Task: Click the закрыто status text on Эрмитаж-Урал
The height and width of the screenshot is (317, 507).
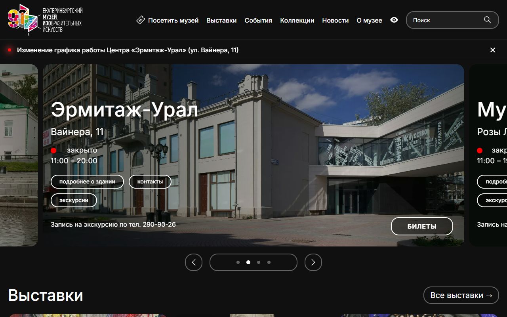Action: pos(82,150)
